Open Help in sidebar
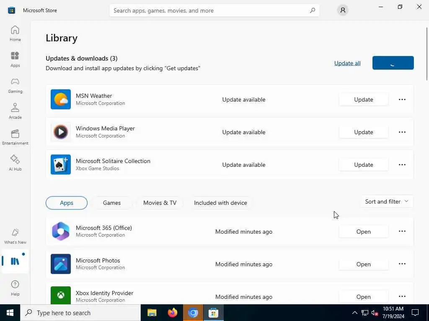429x321 pixels. coord(15,288)
